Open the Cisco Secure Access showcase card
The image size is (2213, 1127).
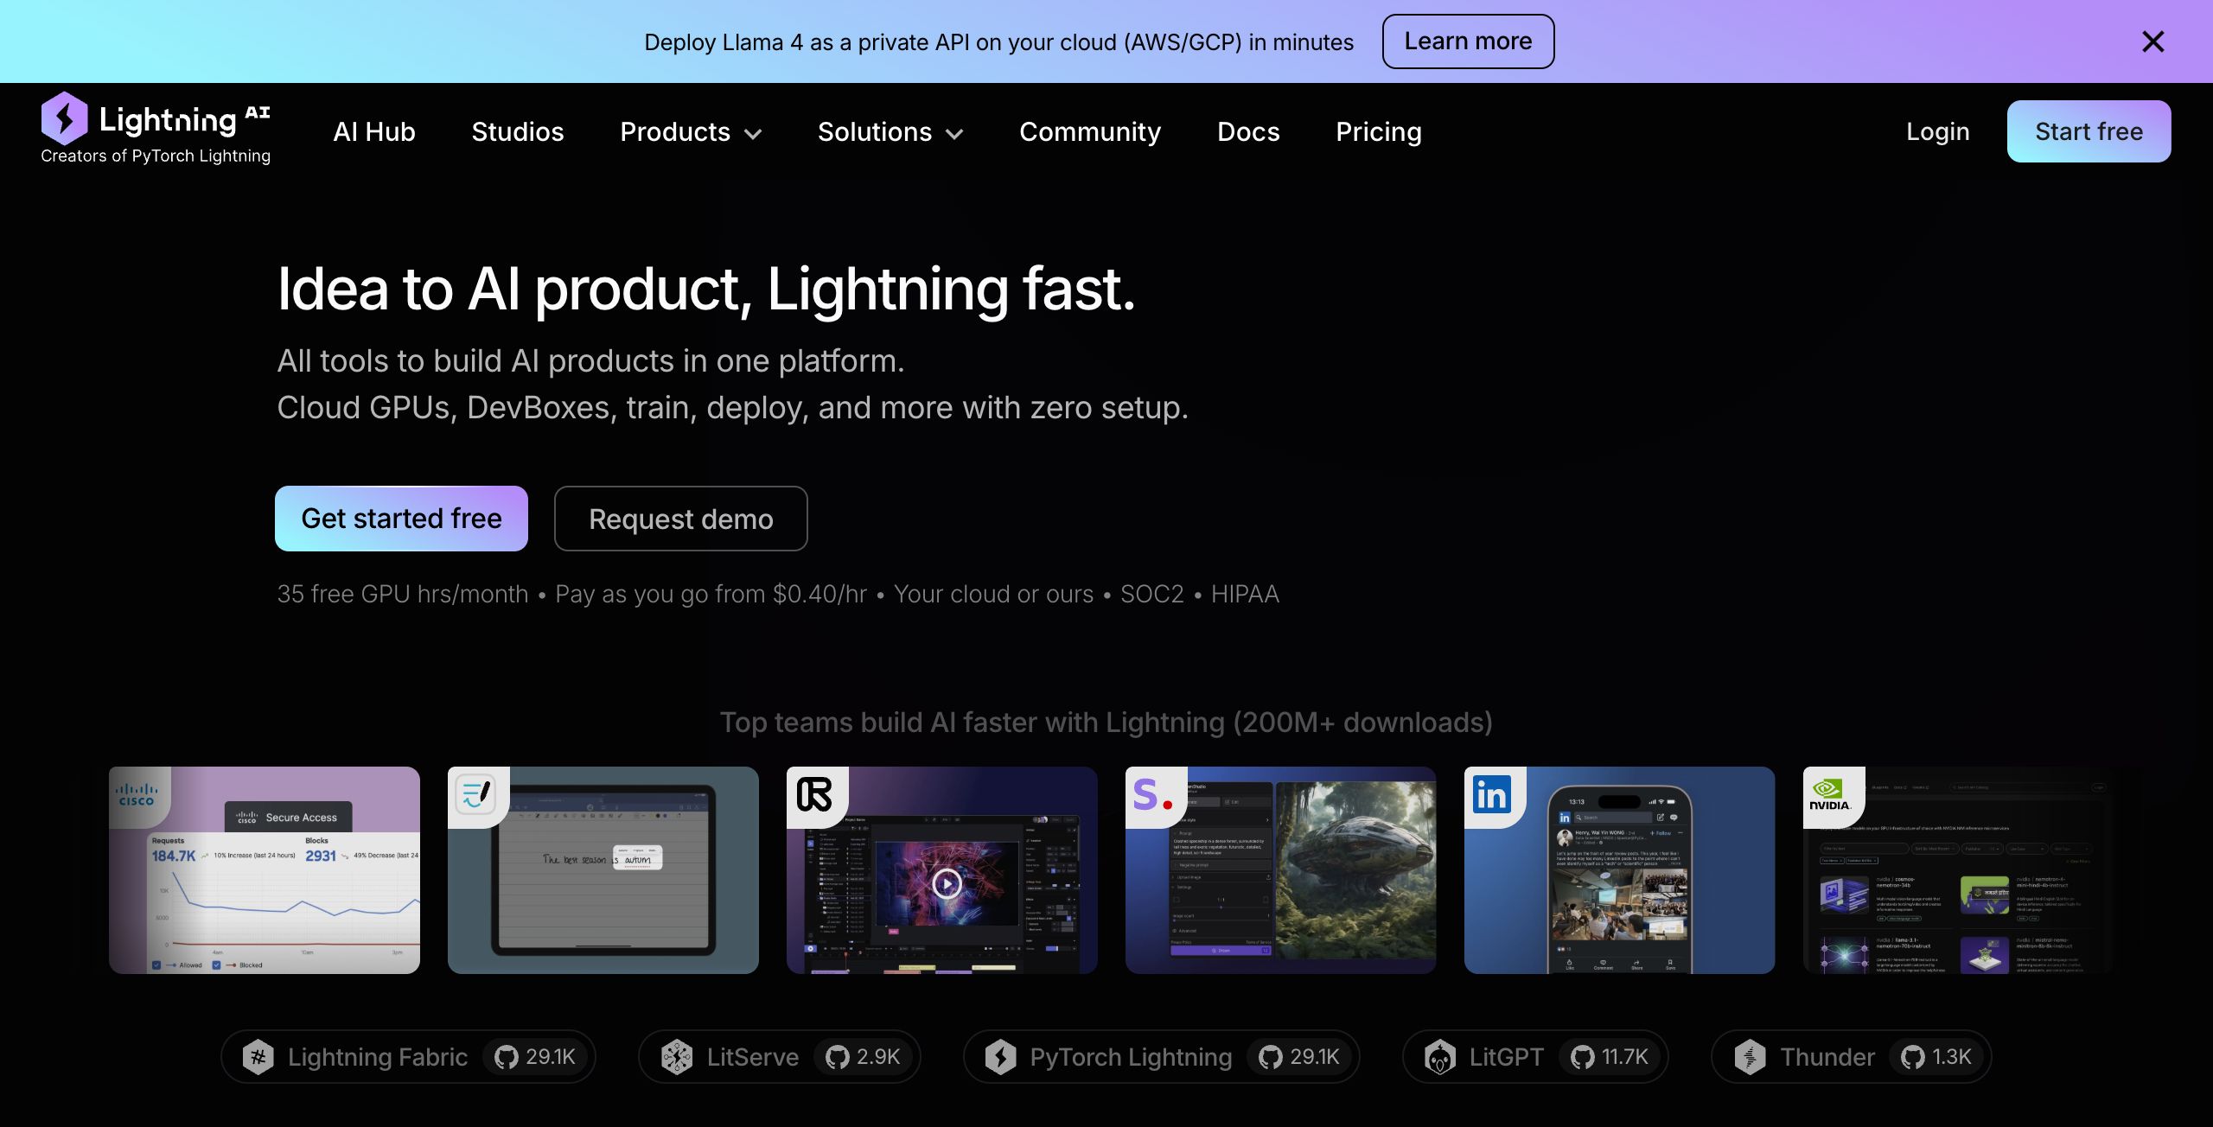tap(265, 870)
